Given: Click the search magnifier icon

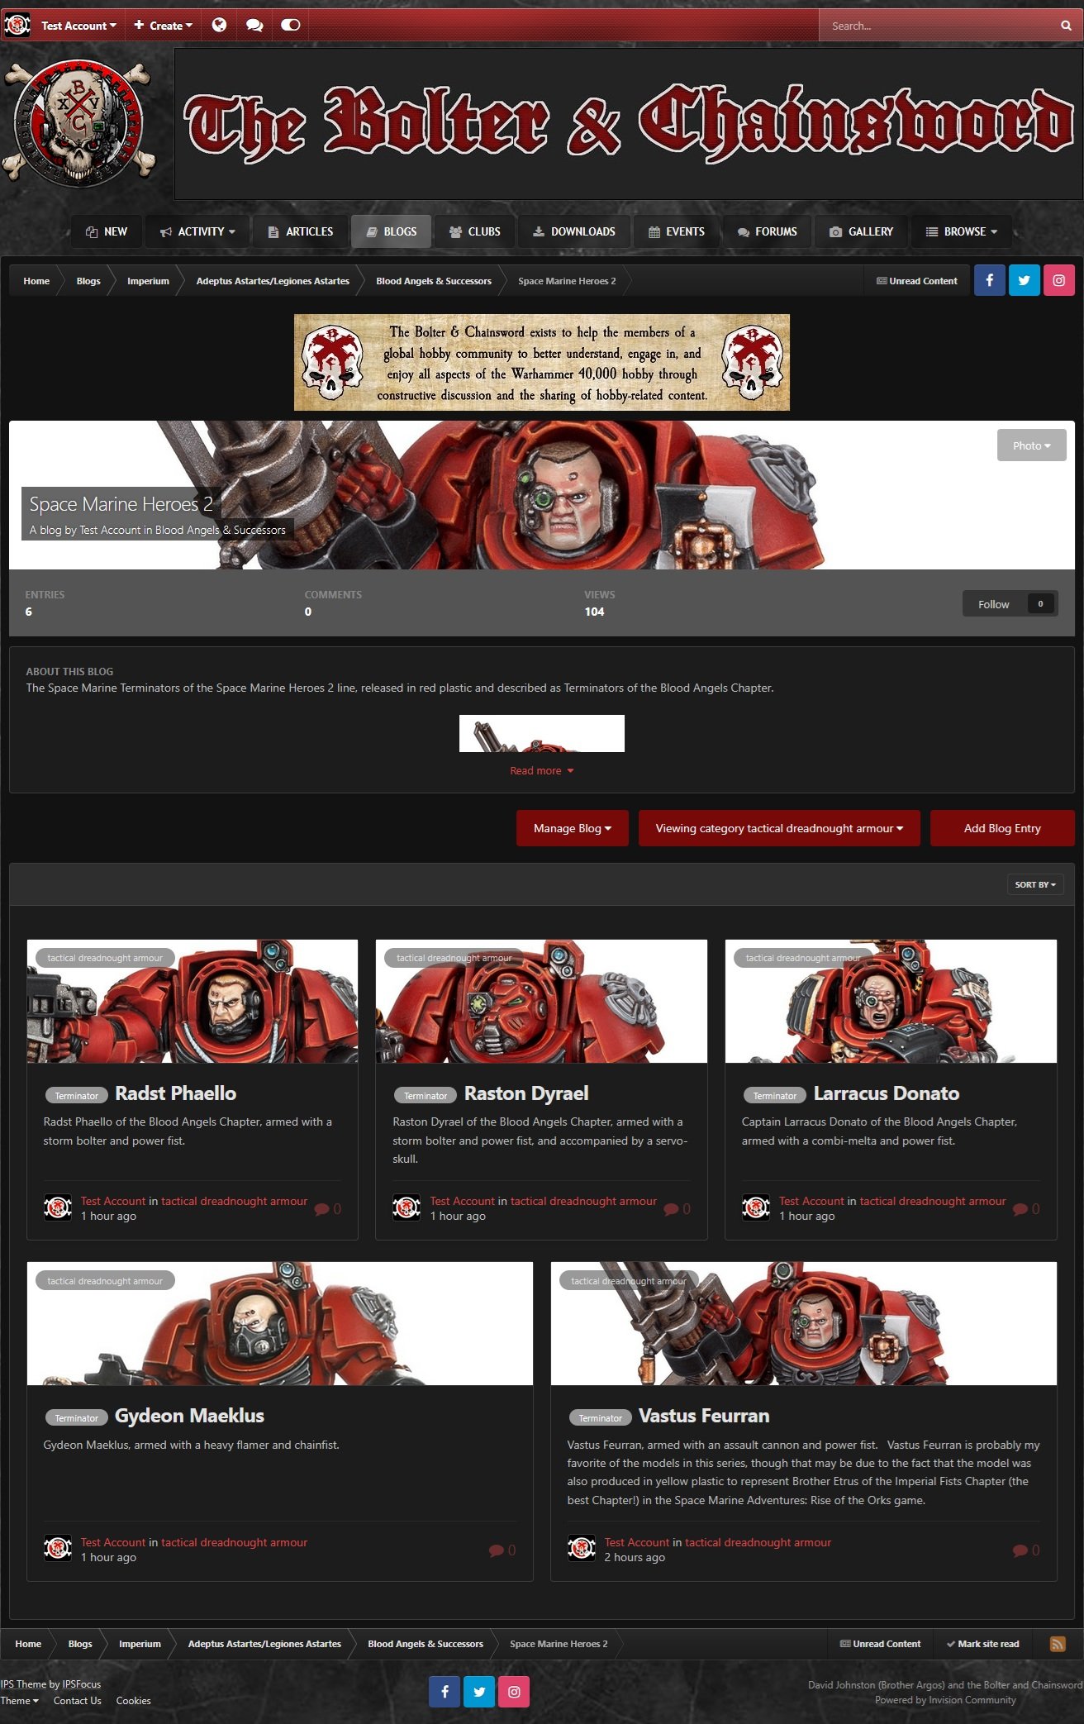Looking at the screenshot, I should click(x=1066, y=26).
